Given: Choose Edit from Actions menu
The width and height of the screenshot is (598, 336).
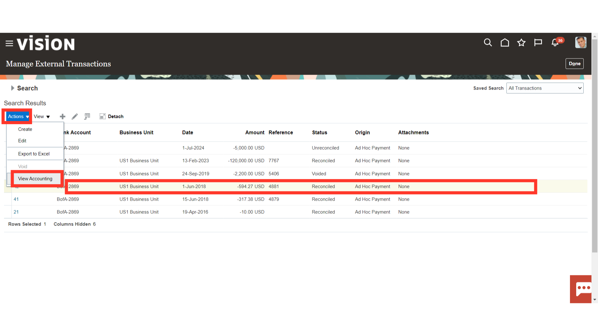Looking at the screenshot, I should coord(22,141).
